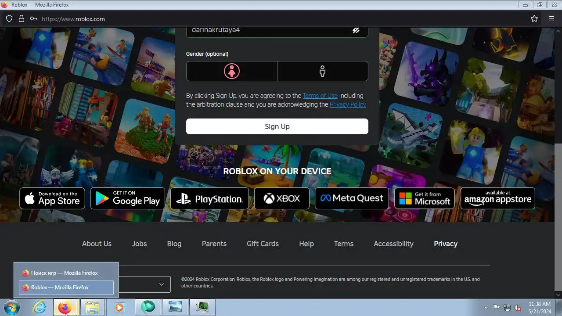Click the Sign Up button
Screen dimensions: 562x316
(x=277, y=126)
